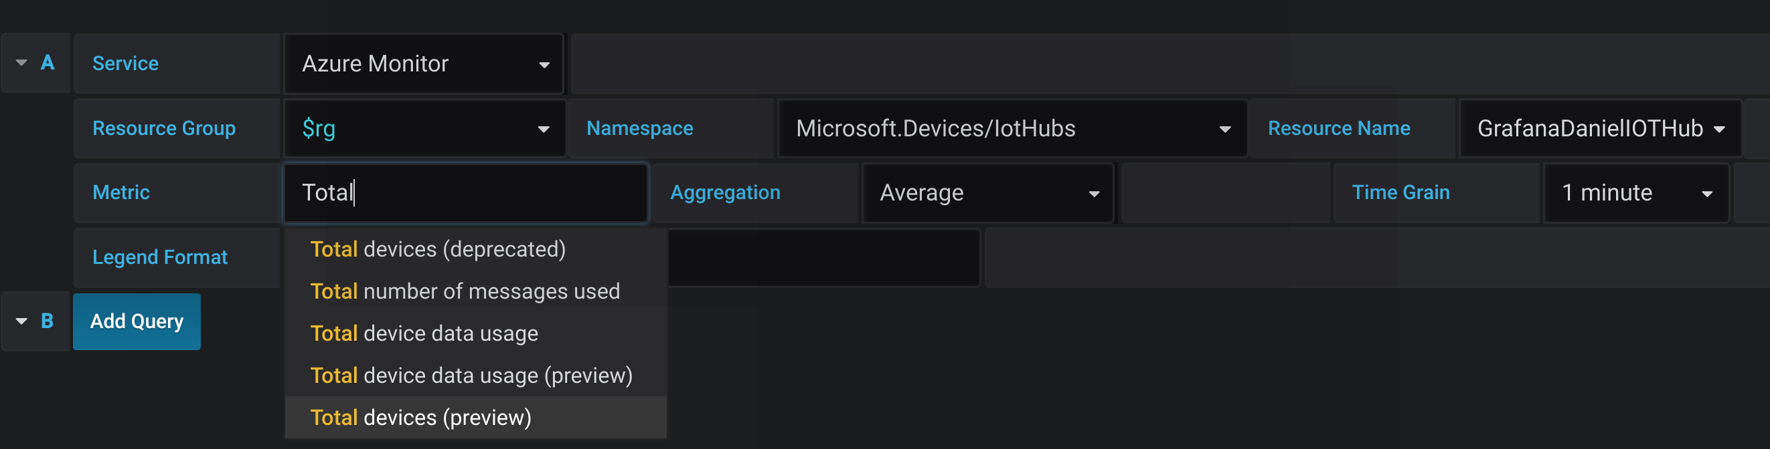The height and width of the screenshot is (449, 1770).
Task: Choose Total device data usage (preview)
Action: [x=475, y=376]
